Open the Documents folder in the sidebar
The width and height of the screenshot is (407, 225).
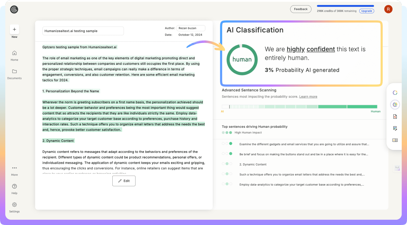pos(14,74)
